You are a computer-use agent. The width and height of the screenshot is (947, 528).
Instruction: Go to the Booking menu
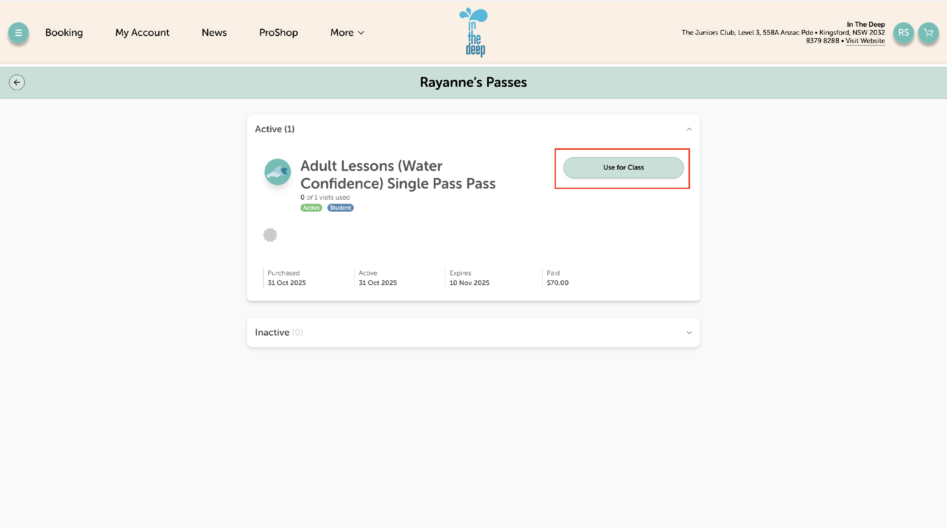[64, 33]
